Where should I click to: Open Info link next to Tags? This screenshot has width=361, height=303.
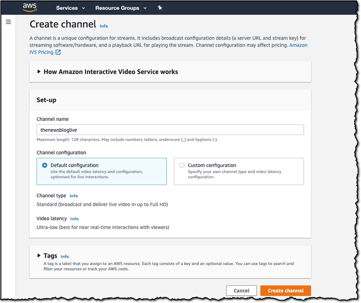pyautogui.click(x=65, y=257)
